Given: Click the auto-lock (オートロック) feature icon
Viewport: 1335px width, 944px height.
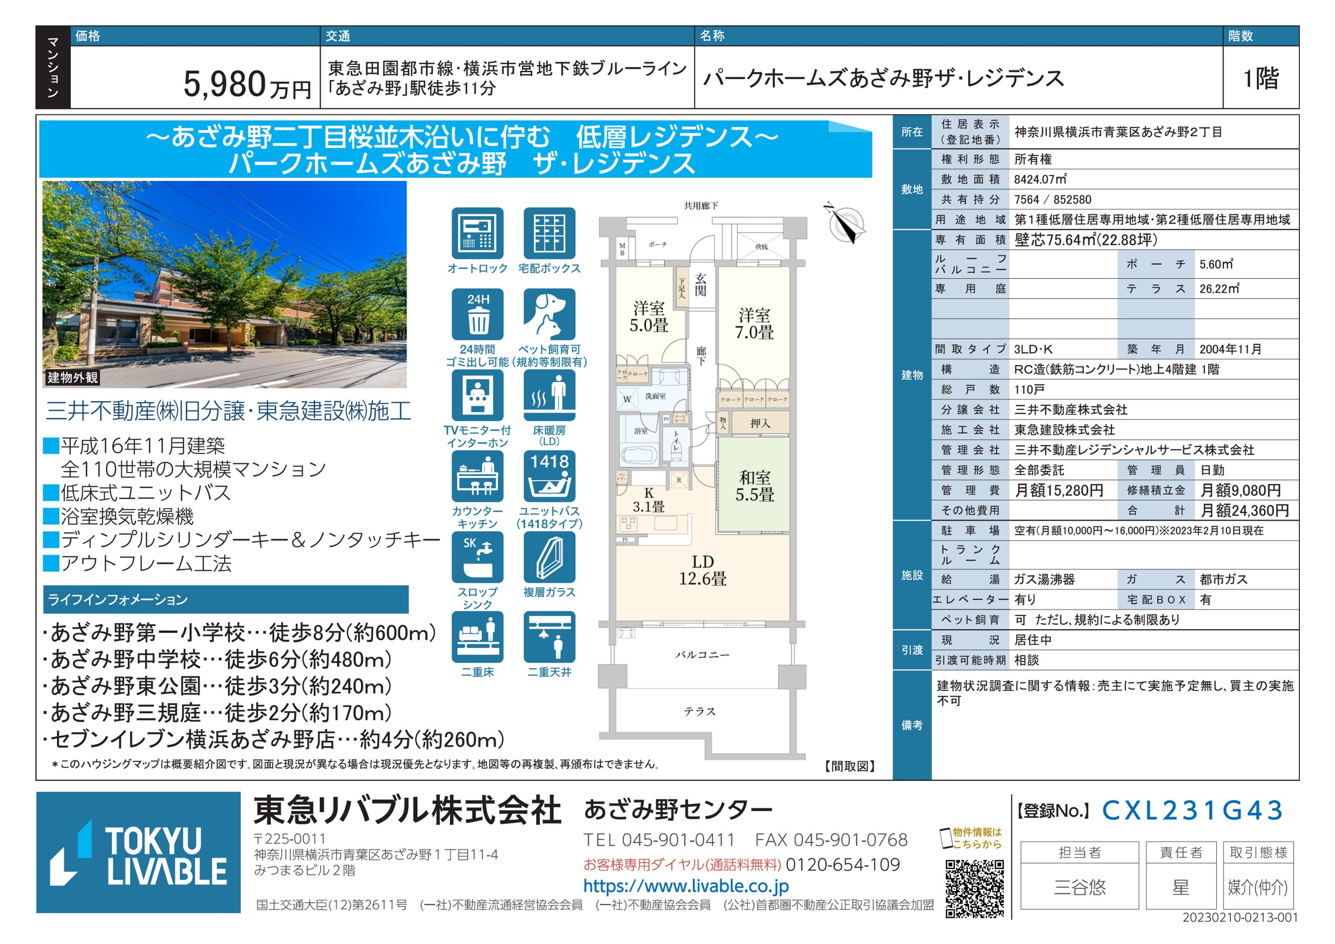Looking at the screenshot, I should coord(477,233).
